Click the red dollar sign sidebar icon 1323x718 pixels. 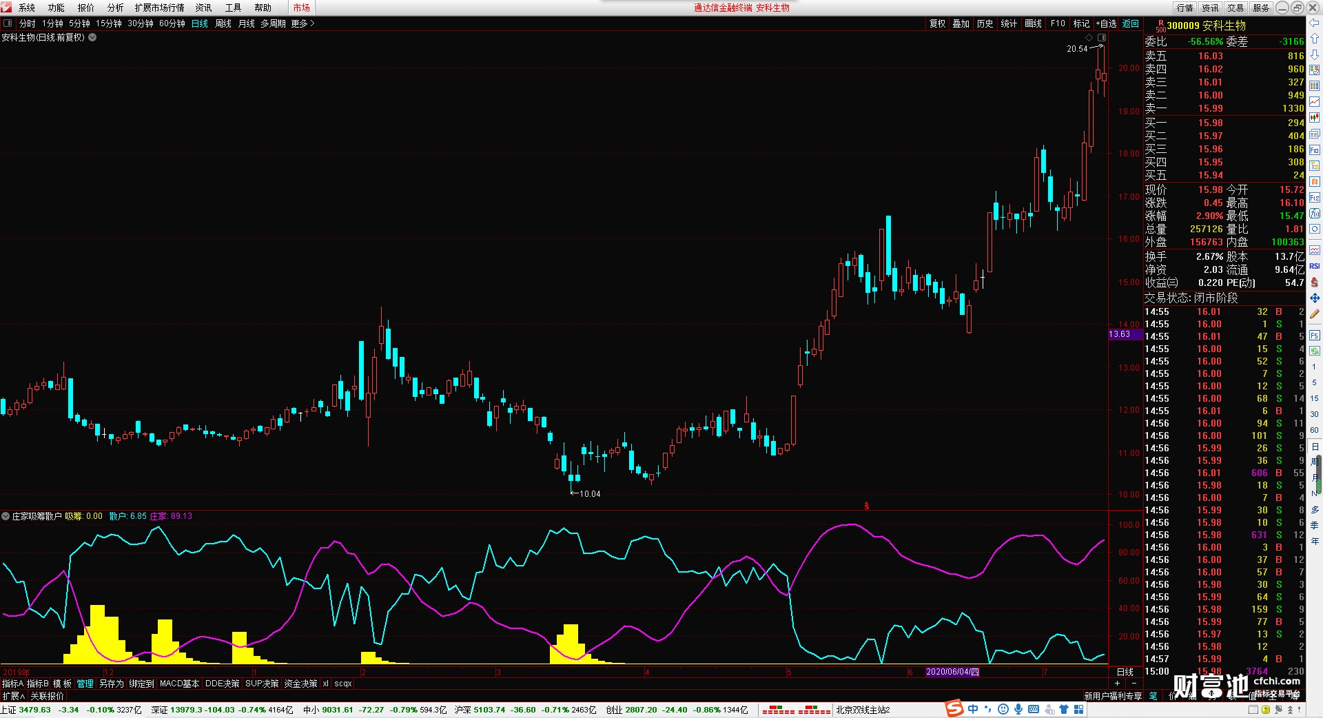[x=1315, y=282]
